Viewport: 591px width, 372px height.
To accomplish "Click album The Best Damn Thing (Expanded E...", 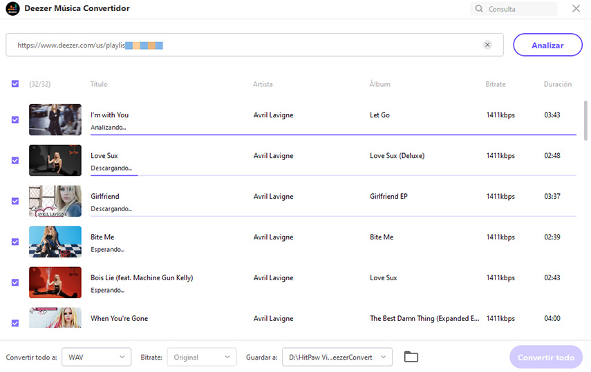I will point(424,318).
